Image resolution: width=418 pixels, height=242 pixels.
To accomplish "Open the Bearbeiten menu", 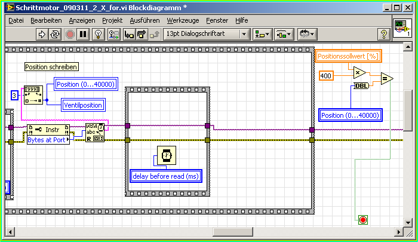I will [x=46, y=20].
